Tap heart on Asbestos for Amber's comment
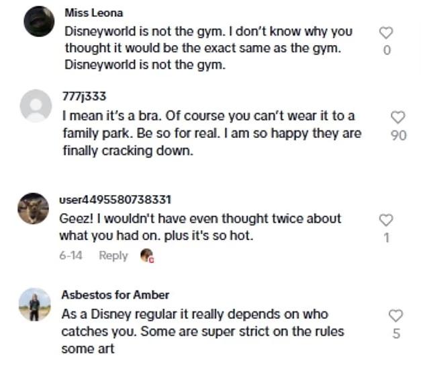The image size is (421, 374). [396, 315]
